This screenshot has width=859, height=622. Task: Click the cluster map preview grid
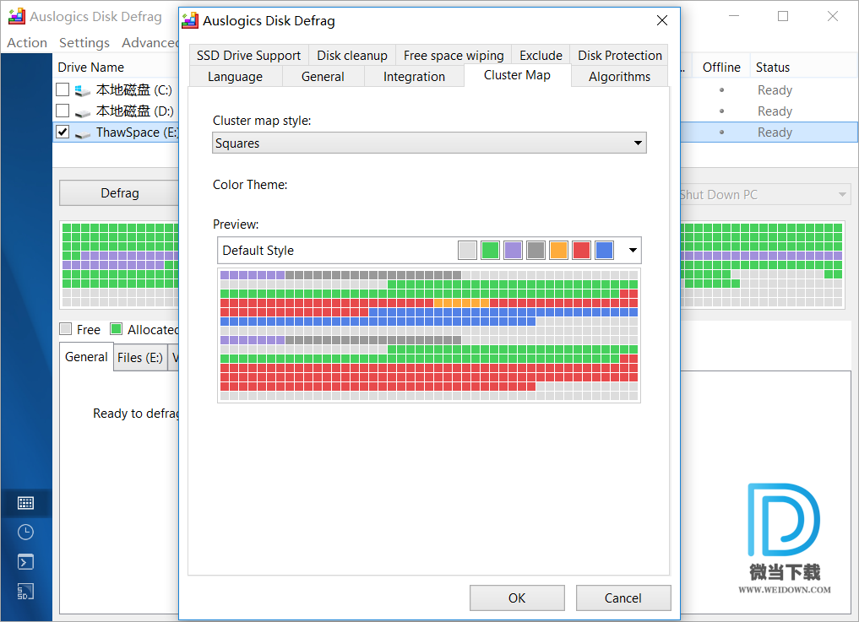(429, 335)
